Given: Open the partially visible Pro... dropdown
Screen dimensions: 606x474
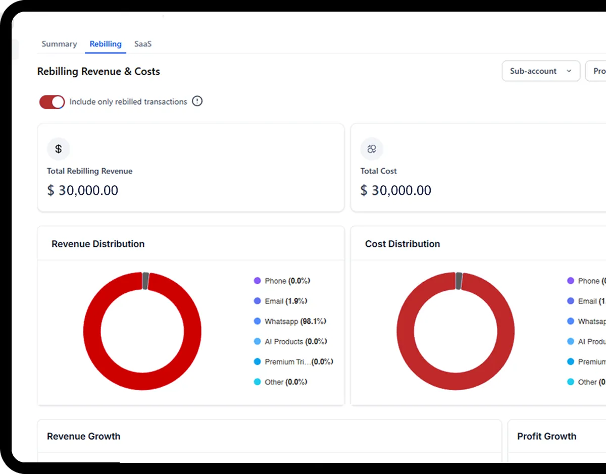Looking at the screenshot, I should coord(598,71).
